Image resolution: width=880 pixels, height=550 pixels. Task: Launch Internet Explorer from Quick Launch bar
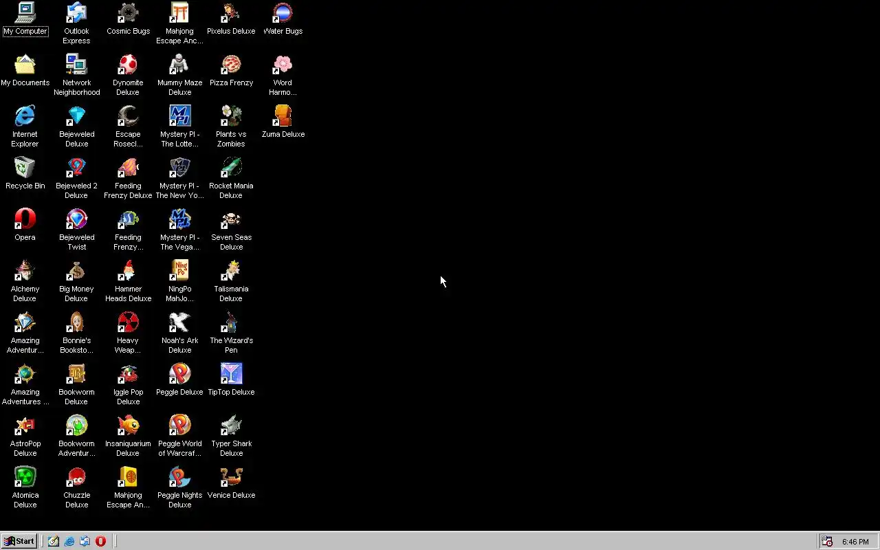[69, 541]
